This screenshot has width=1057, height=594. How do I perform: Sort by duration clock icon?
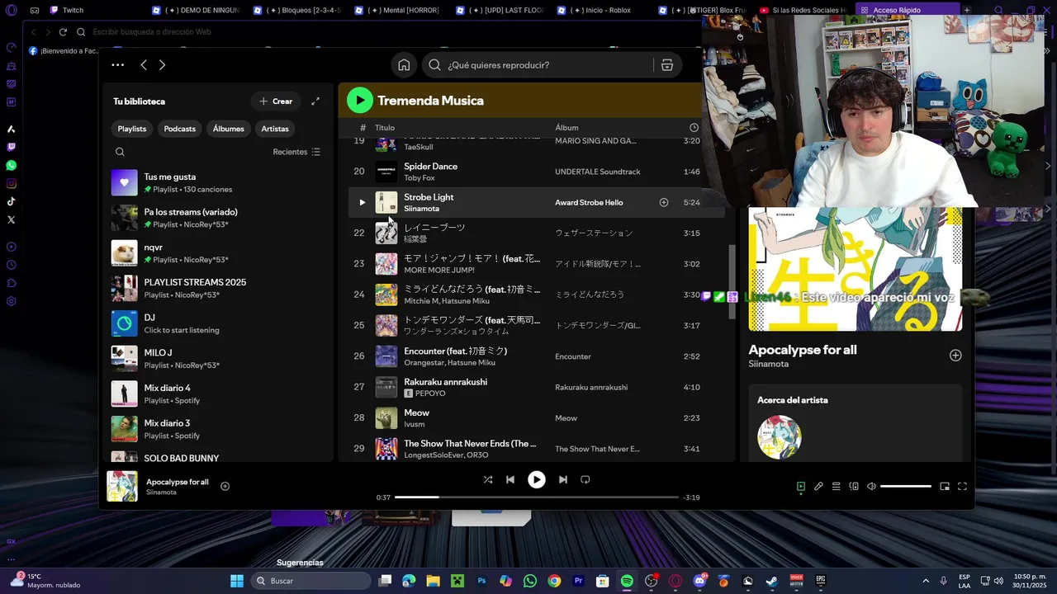click(694, 128)
